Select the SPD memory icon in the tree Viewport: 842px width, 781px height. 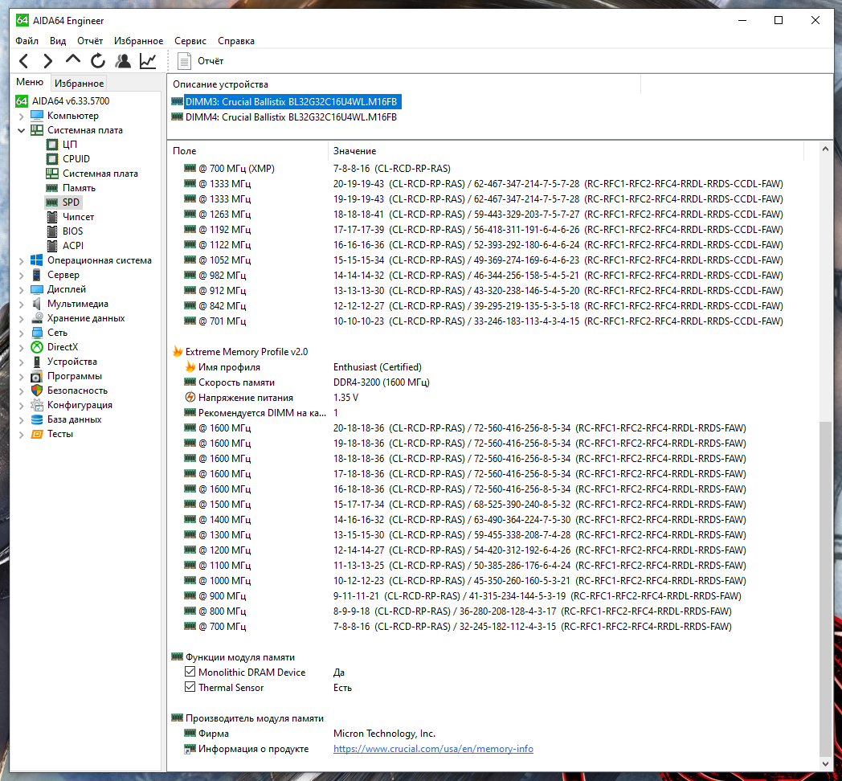coord(52,202)
